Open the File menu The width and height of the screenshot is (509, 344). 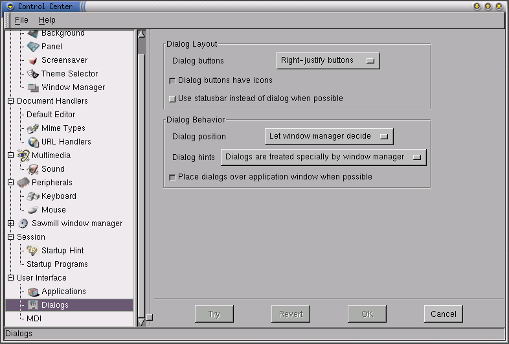21,20
